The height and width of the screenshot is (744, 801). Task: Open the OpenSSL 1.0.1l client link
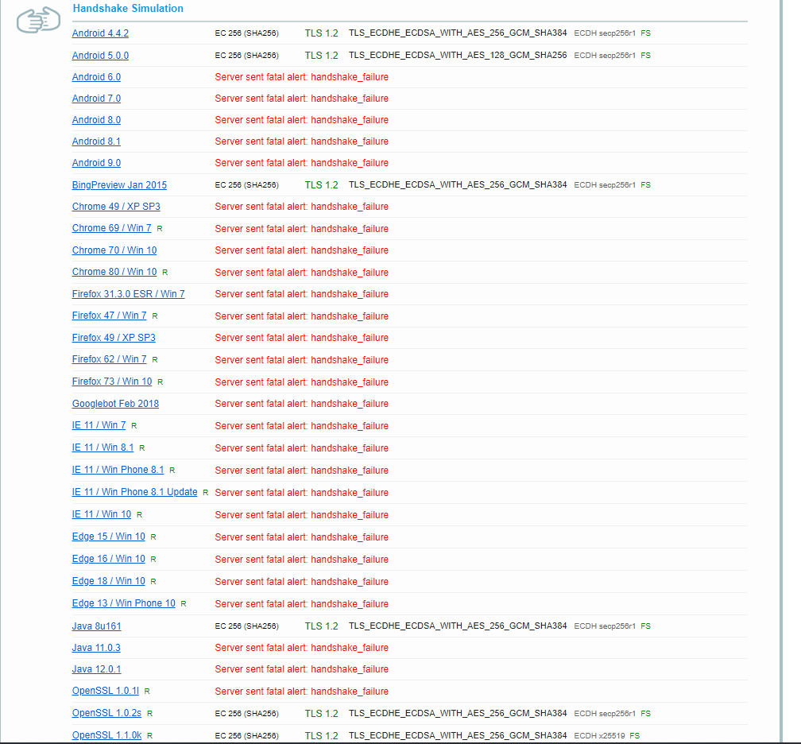click(x=105, y=690)
